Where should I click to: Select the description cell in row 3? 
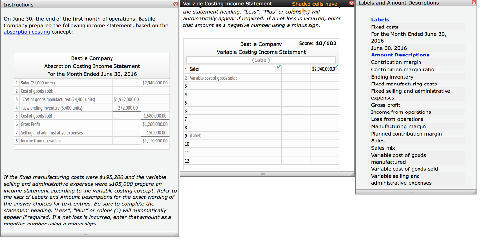pos(235,86)
